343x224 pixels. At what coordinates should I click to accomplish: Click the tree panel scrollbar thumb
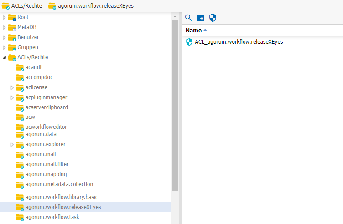(x=175, y=106)
